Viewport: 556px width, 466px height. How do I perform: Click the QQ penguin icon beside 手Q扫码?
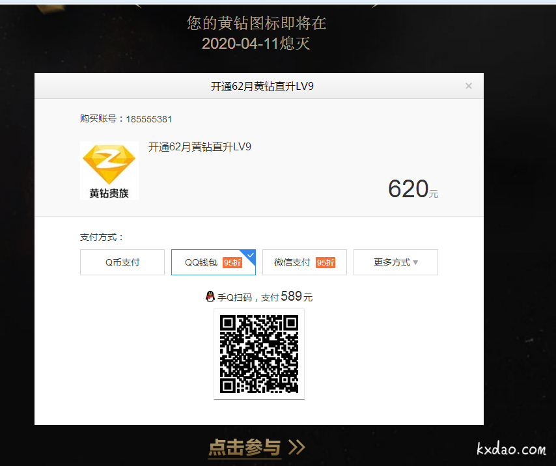coord(210,297)
